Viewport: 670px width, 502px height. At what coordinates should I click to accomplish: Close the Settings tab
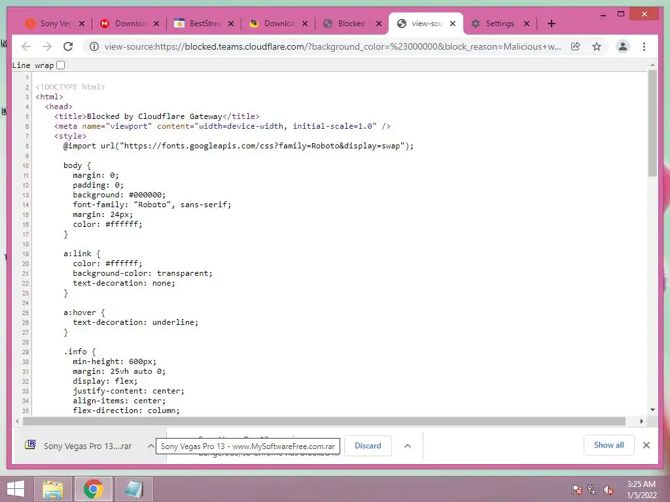tap(527, 24)
